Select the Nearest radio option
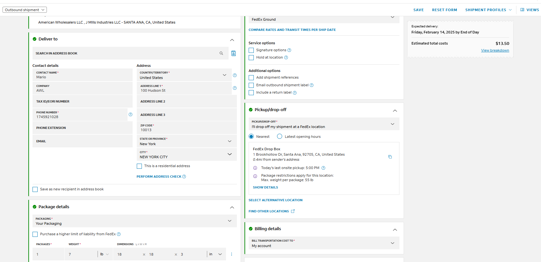The width and height of the screenshot is (541, 262). click(251, 137)
